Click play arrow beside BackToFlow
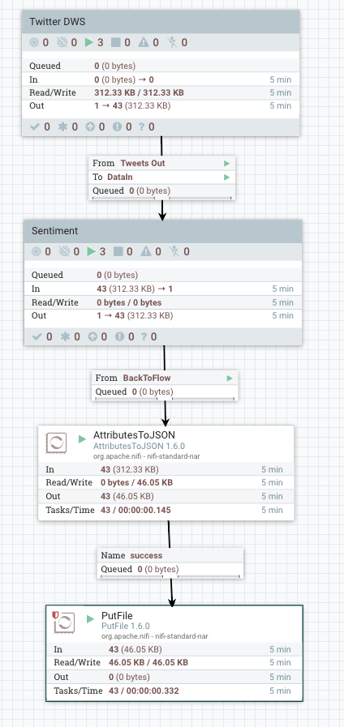This screenshot has width=344, height=727. [230, 378]
